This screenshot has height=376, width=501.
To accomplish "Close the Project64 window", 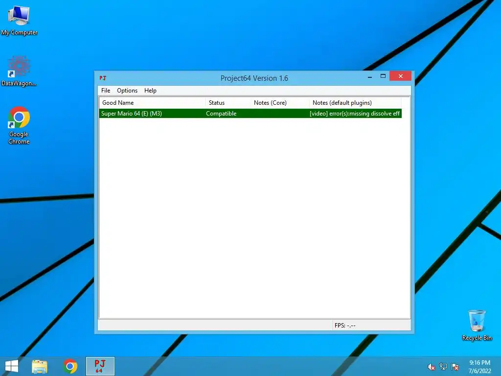I will point(400,76).
